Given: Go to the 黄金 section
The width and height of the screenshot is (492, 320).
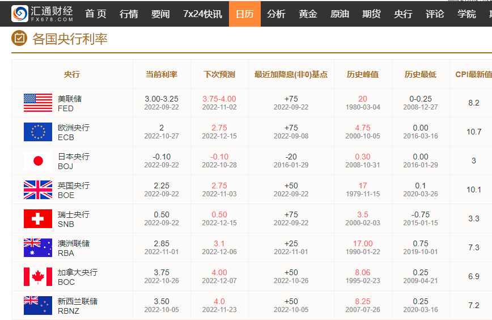Looking at the screenshot, I should [308, 14].
